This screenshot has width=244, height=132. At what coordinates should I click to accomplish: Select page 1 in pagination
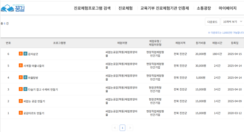[122, 128]
